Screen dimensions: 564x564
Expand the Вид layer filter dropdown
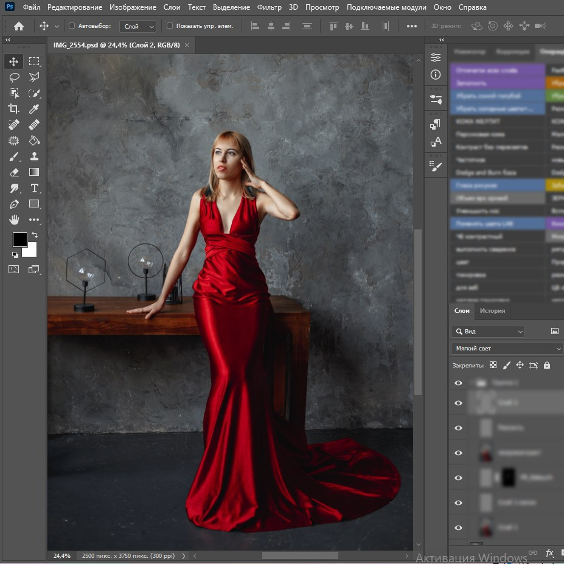487,332
